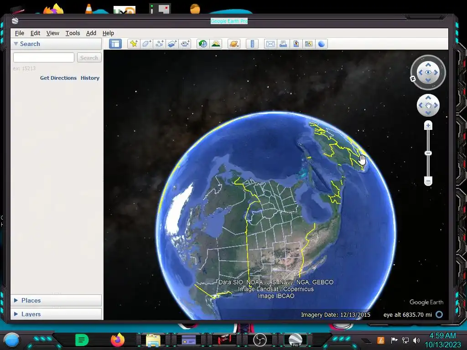
Task: View in Google Maps icon
Action: (x=309, y=44)
